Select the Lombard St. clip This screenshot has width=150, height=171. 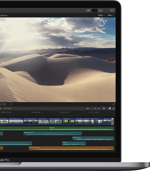tap(43, 121)
